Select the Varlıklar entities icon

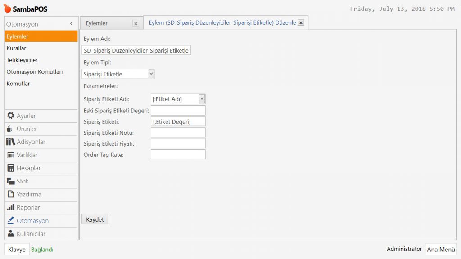pos(11,155)
